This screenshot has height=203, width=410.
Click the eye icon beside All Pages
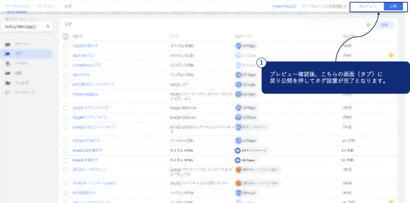[238, 160]
